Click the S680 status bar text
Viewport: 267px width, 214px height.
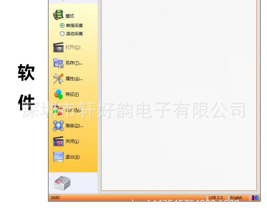click(x=55, y=198)
